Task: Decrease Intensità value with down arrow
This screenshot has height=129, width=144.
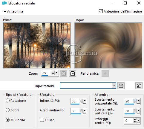Action: pos(81,102)
